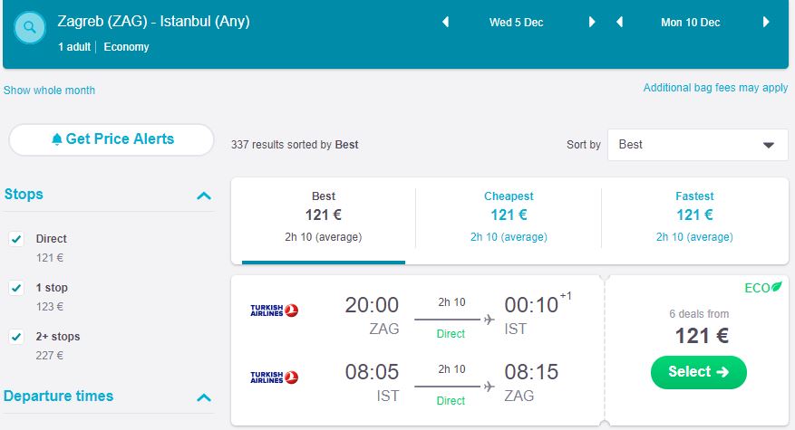Collapse the Departure times section
This screenshot has width=795, height=430.
pos(204,397)
